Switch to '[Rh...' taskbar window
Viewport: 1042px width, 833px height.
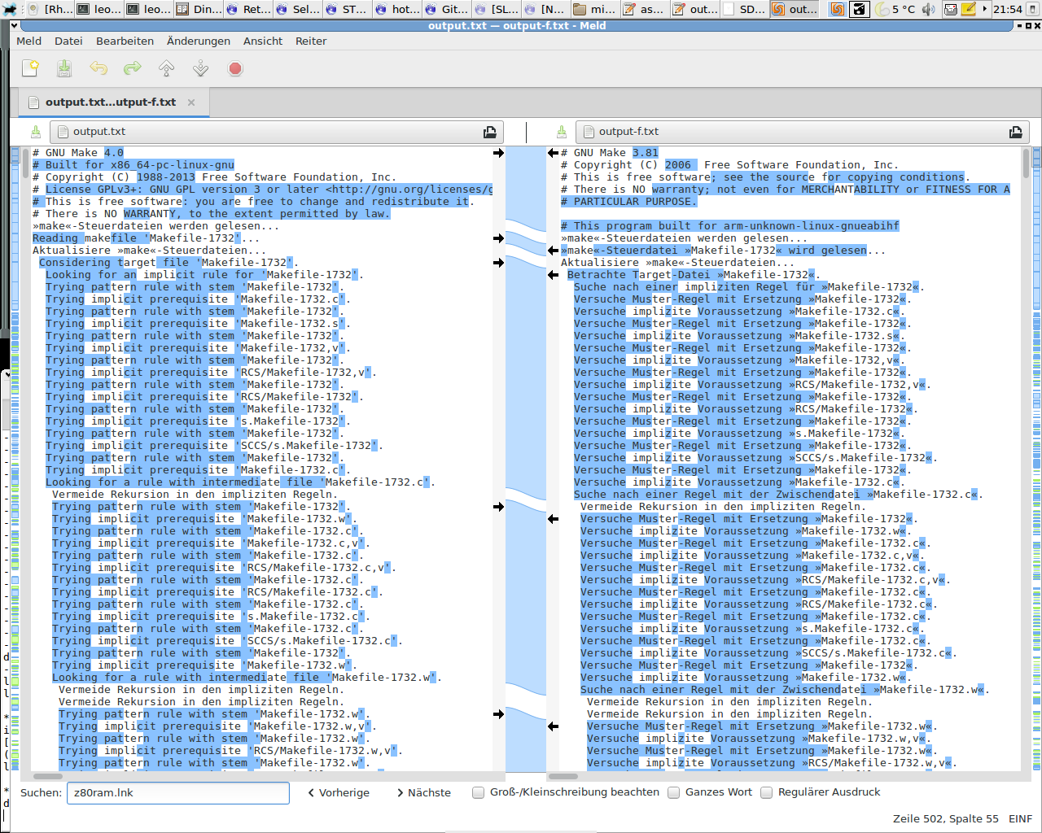[49, 9]
